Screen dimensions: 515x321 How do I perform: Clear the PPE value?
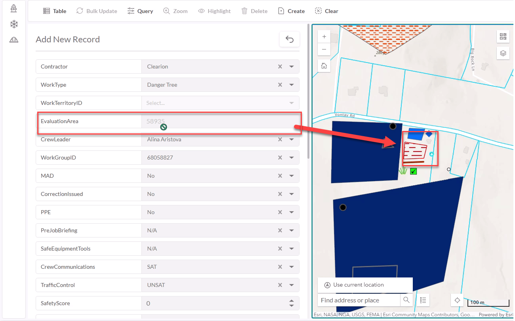pos(280,212)
